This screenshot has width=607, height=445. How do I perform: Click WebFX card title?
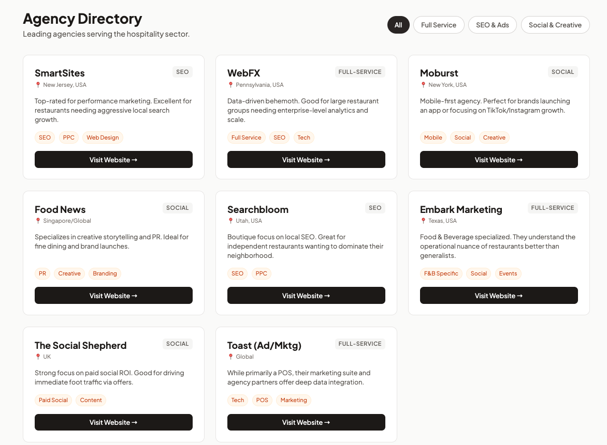tap(243, 73)
